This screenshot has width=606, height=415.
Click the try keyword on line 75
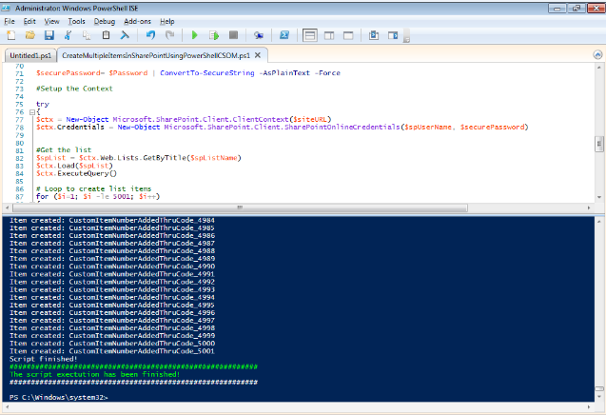click(x=43, y=104)
